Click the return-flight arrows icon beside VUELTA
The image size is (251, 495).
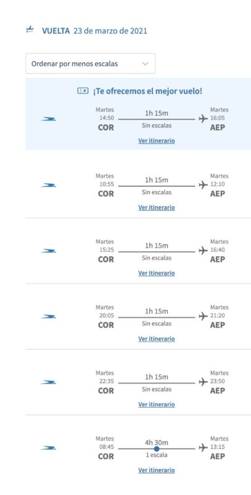coord(30,30)
